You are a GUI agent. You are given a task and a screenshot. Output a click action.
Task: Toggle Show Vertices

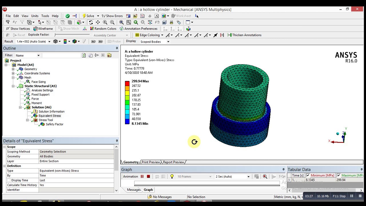click(x=18, y=29)
